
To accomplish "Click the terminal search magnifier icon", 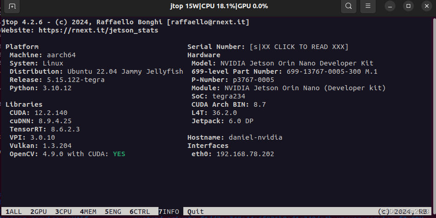I will 348,6.
